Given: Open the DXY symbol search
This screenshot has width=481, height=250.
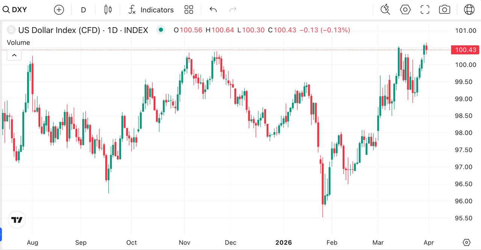Looking at the screenshot, I should (15, 10).
